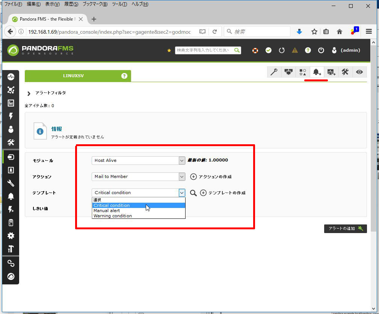
Task: Open the Resources sidebar icon (highlighted)
Action: 11,157
